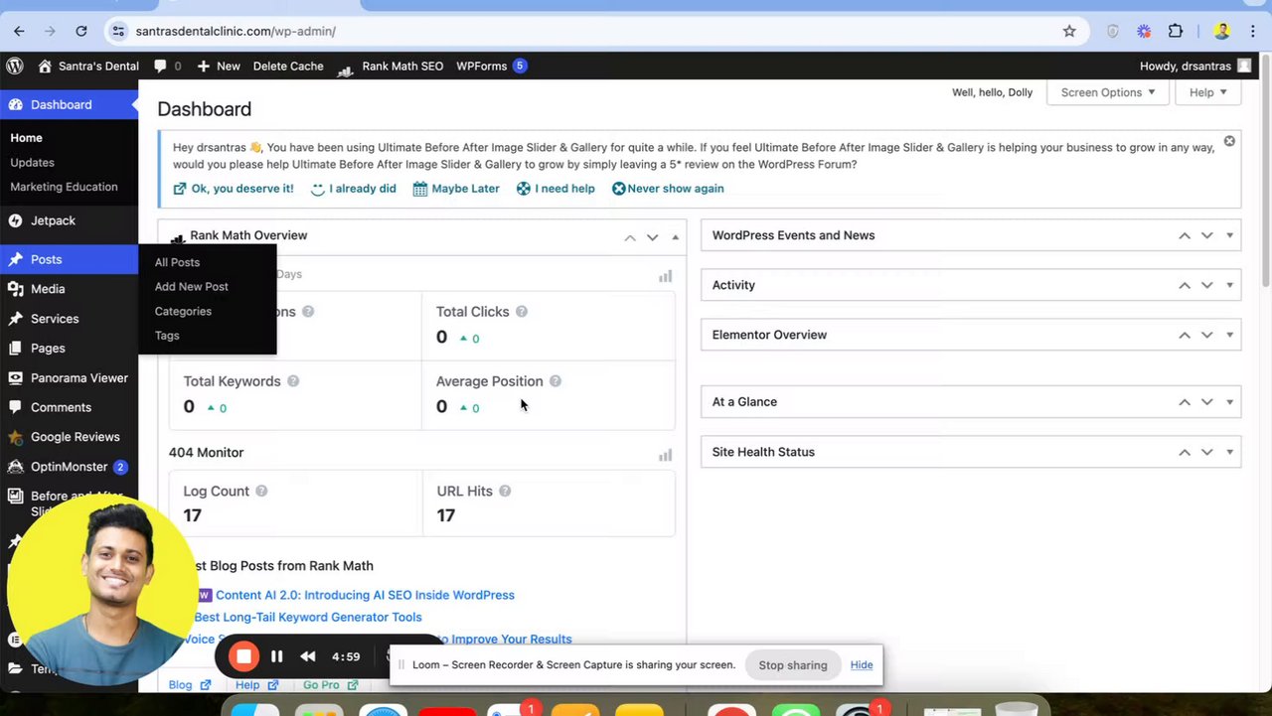
Task: Open Marketing Education under Dashboard
Action: point(64,187)
